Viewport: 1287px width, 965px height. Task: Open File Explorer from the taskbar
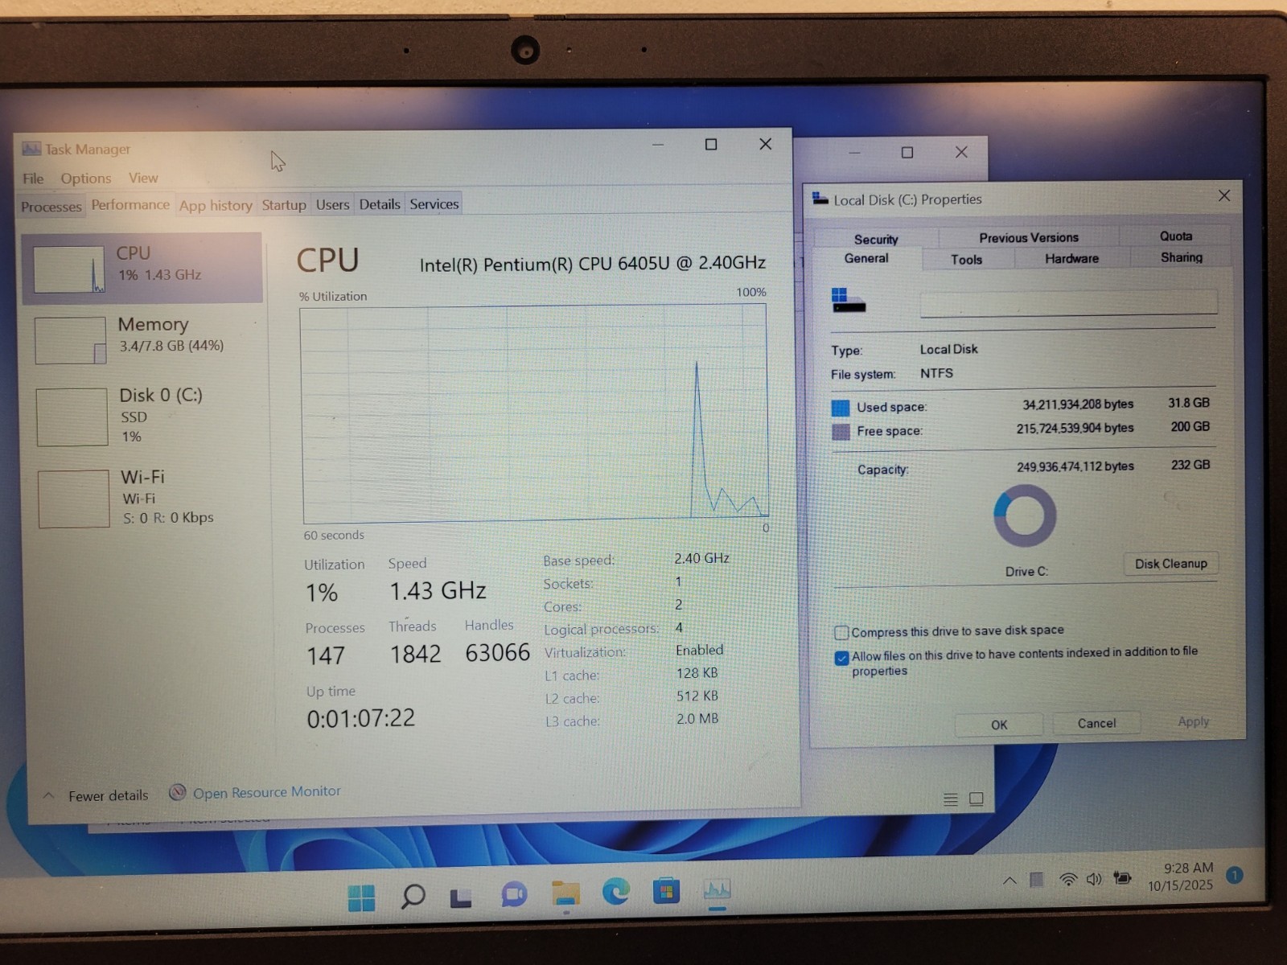coord(565,893)
